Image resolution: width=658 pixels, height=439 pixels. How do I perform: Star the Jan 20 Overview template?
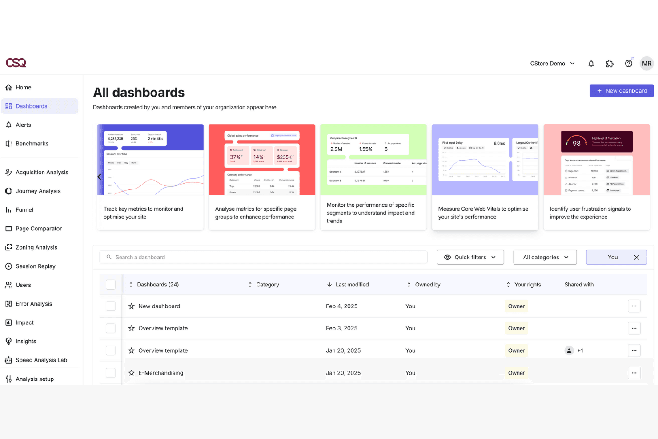[132, 350]
